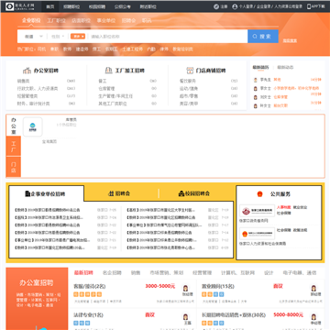Screen dimensions: 330x330
Task: Click recruiter avatar on 法律专业(1名) card
Action: coord(185,317)
